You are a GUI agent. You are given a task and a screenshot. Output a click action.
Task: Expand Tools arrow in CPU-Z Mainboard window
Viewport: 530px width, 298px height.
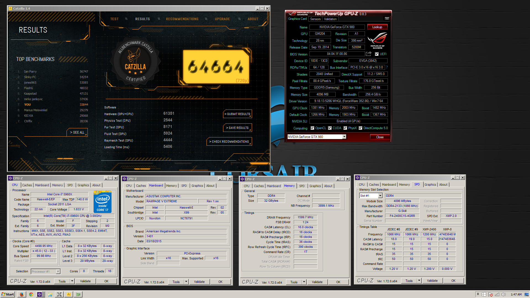click(x=186, y=282)
